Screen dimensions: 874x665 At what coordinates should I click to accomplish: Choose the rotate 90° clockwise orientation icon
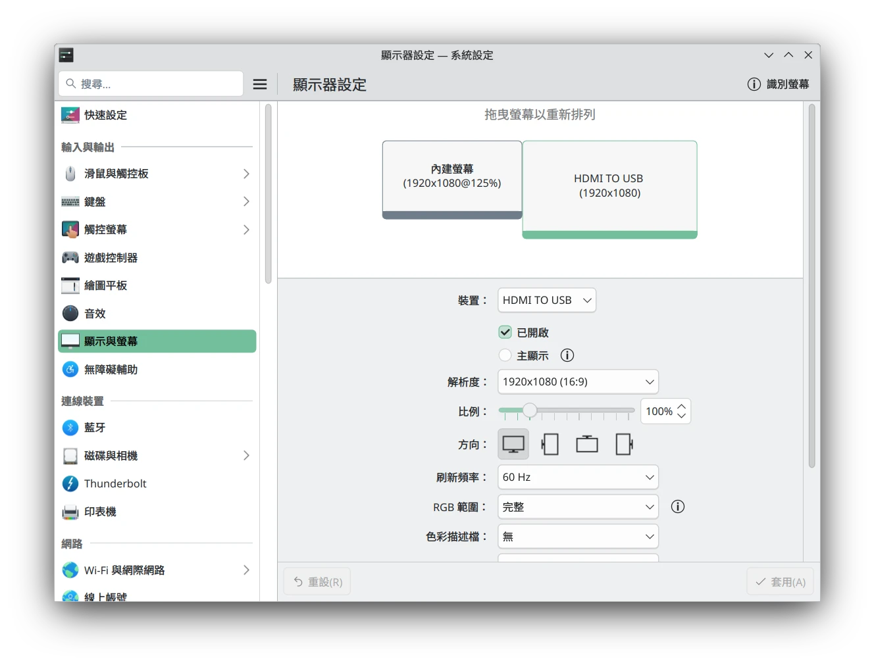[550, 445]
